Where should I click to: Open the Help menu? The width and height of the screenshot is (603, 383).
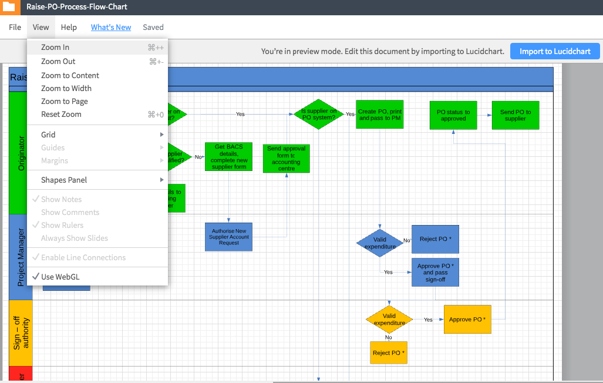pos(69,28)
